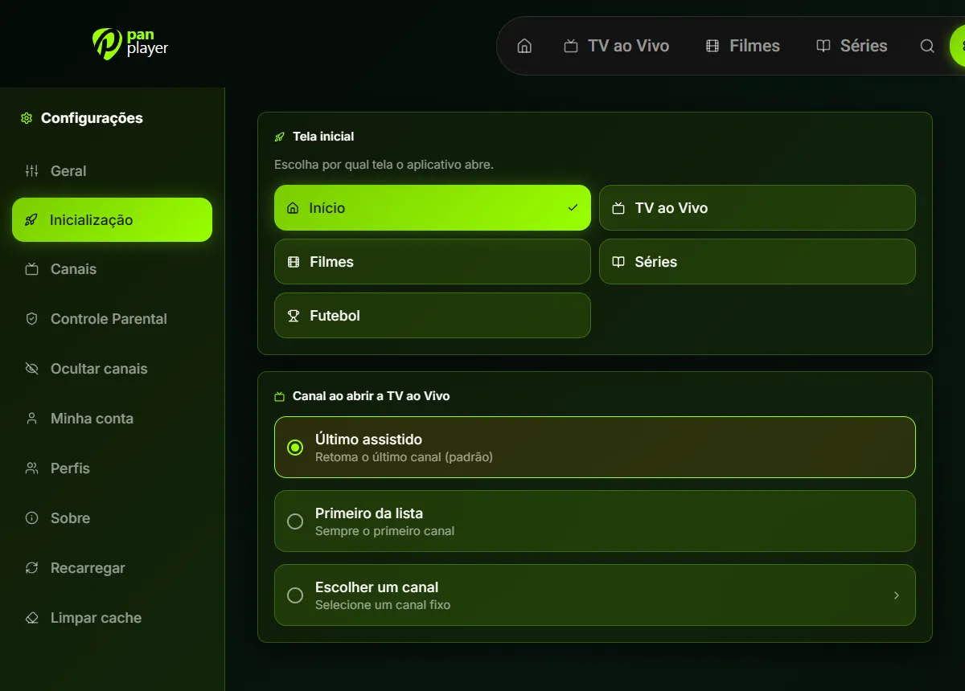Open Canais settings section
The image size is (965, 691).
point(112,269)
